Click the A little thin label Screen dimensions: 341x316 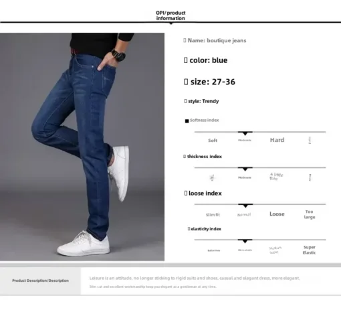tap(276, 176)
